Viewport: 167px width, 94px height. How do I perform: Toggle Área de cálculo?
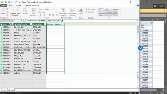tap(111, 15)
